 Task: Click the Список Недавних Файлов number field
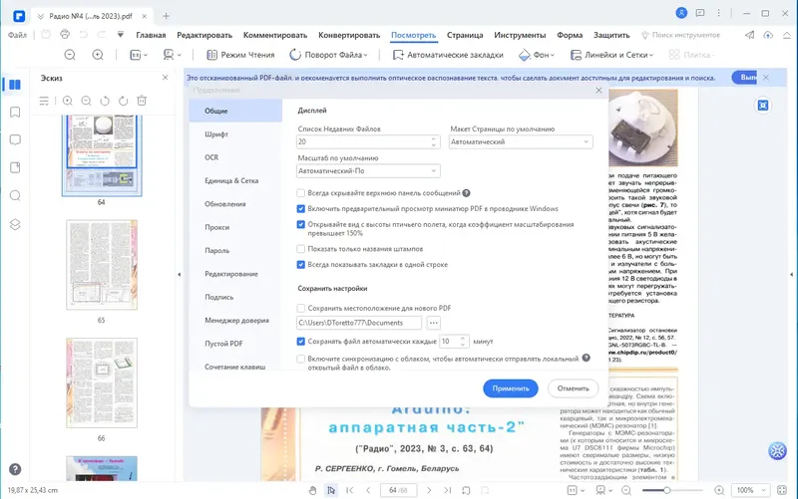click(368, 141)
